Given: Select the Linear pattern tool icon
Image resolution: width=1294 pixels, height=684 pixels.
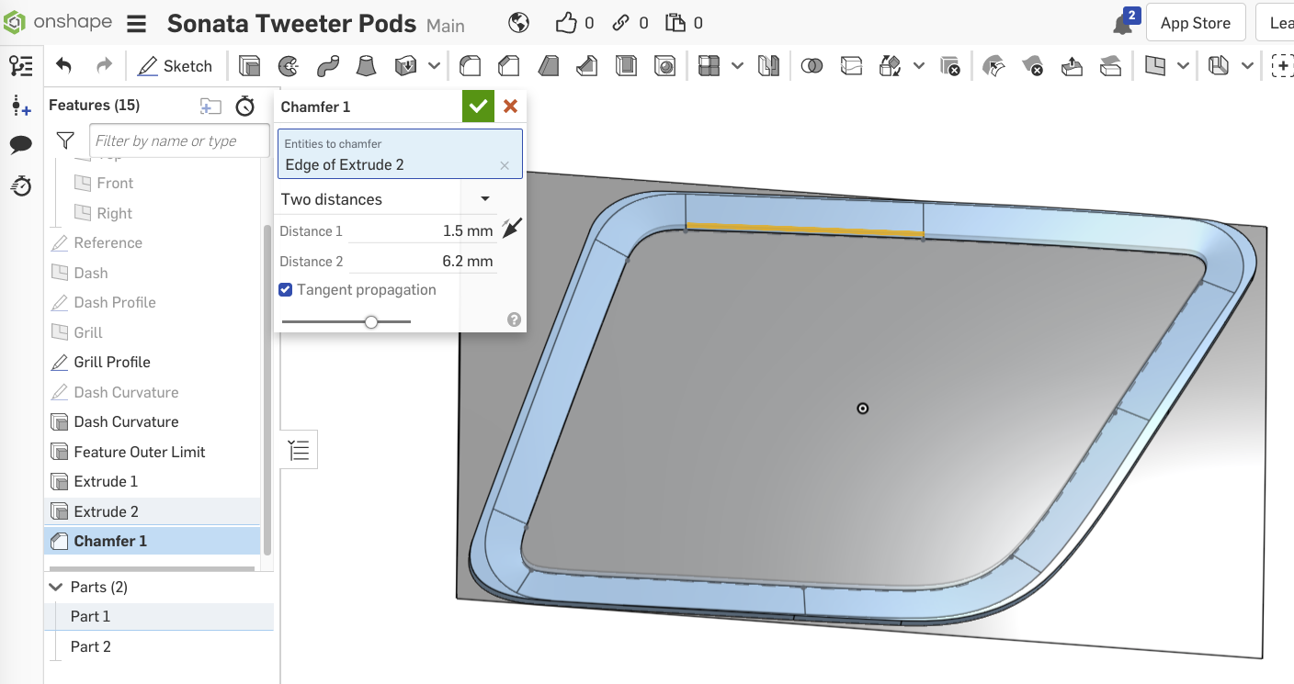Looking at the screenshot, I should [709, 66].
